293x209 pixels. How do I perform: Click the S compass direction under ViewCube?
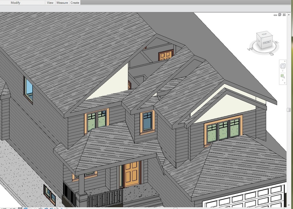point(271,54)
